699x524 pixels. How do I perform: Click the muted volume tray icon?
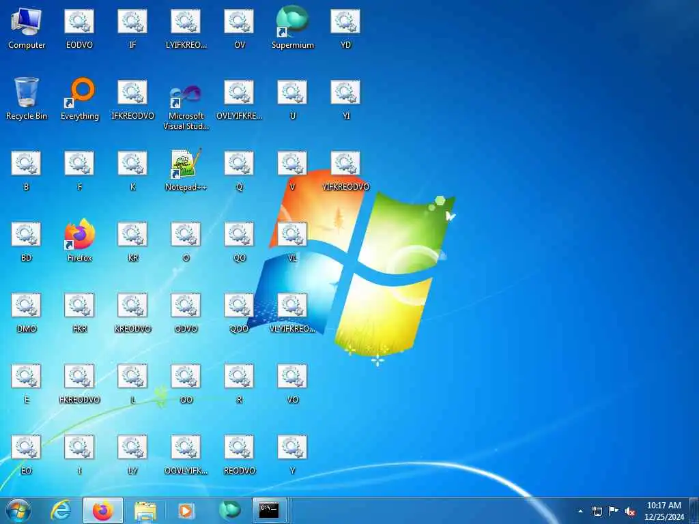point(630,511)
